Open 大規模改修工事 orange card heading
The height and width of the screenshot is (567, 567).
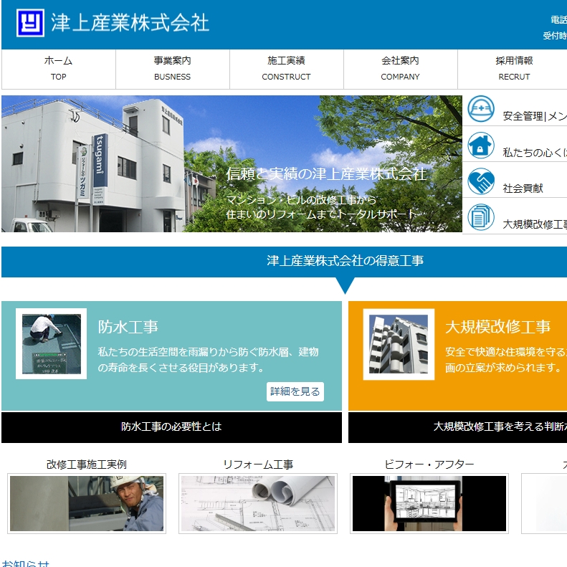(x=498, y=327)
